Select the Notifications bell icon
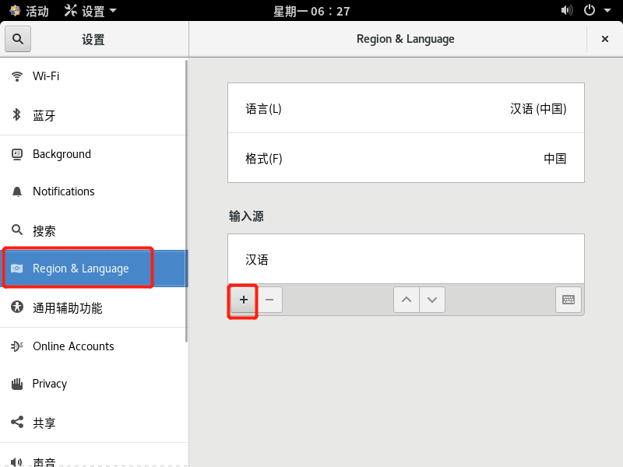Viewport: 623px width, 467px height. pyautogui.click(x=16, y=191)
